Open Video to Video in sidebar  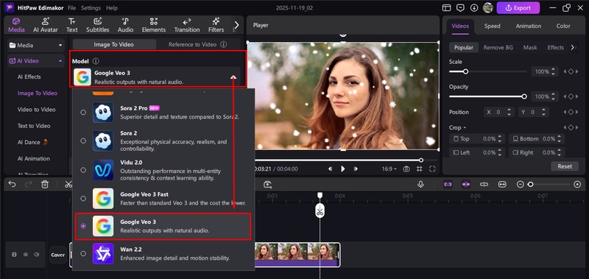[36, 109]
